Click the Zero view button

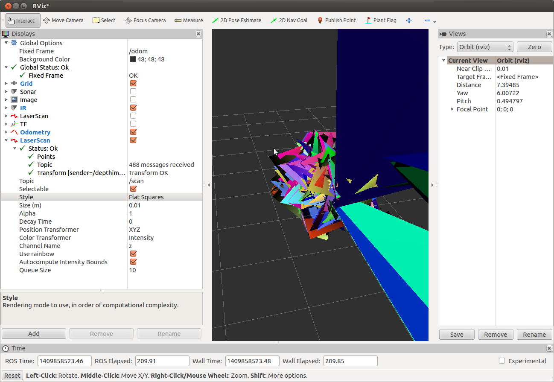coord(534,47)
